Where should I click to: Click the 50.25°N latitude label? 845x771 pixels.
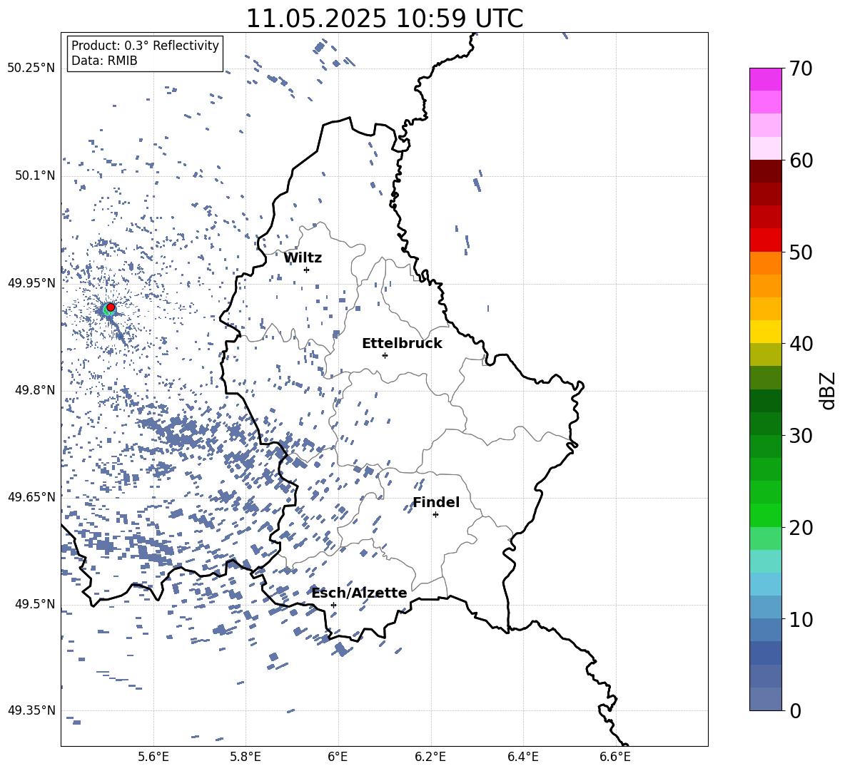31,68
